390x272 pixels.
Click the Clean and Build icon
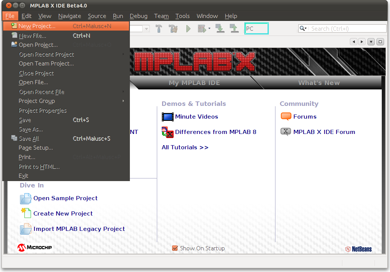pos(173,28)
